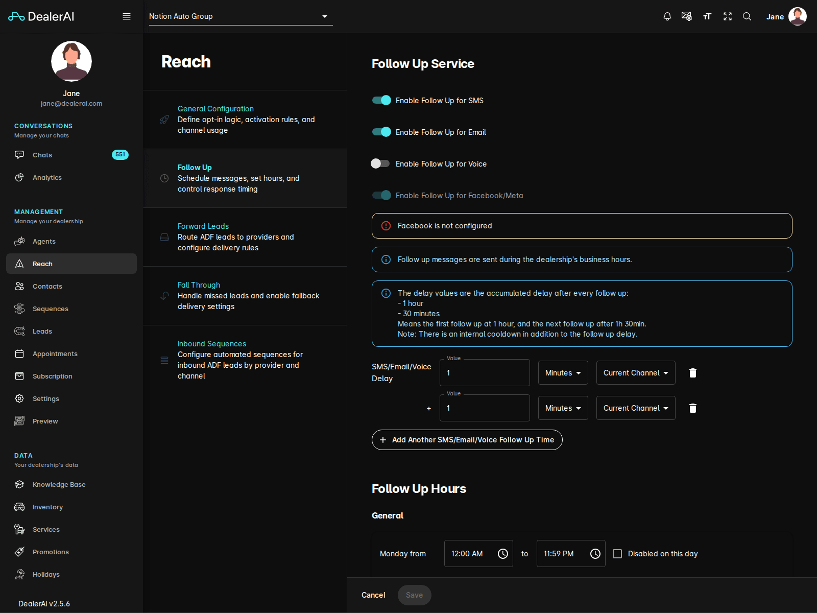Open the Notion Auto Group dropdown

coord(240,16)
